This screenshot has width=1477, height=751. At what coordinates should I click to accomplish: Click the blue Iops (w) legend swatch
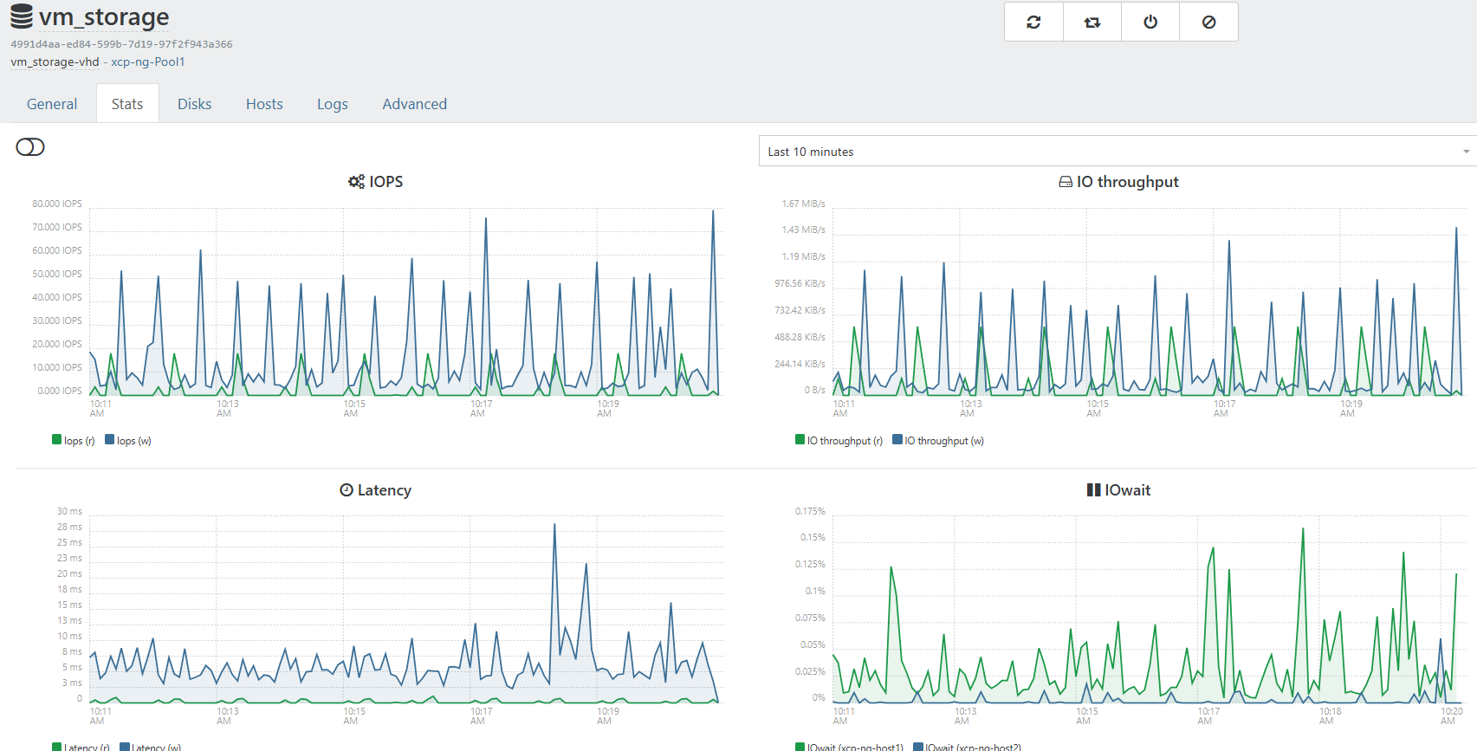pyautogui.click(x=110, y=440)
